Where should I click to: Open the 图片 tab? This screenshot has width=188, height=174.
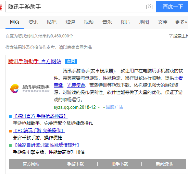coord(126,22)
